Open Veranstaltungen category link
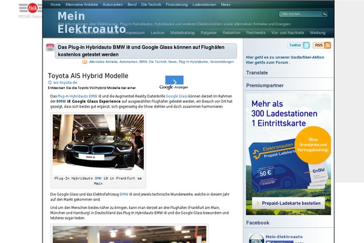364x243 pixels. coord(221,62)
